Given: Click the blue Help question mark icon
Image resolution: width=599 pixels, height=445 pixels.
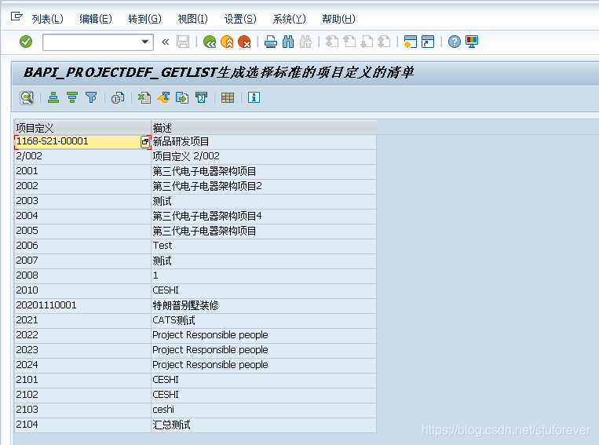Looking at the screenshot, I should [455, 42].
